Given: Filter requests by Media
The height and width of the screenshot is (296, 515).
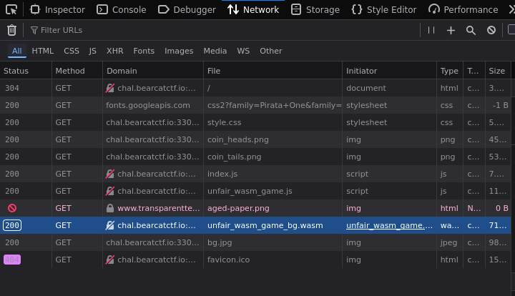Looking at the screenshot, I should (x=215, y=51).
